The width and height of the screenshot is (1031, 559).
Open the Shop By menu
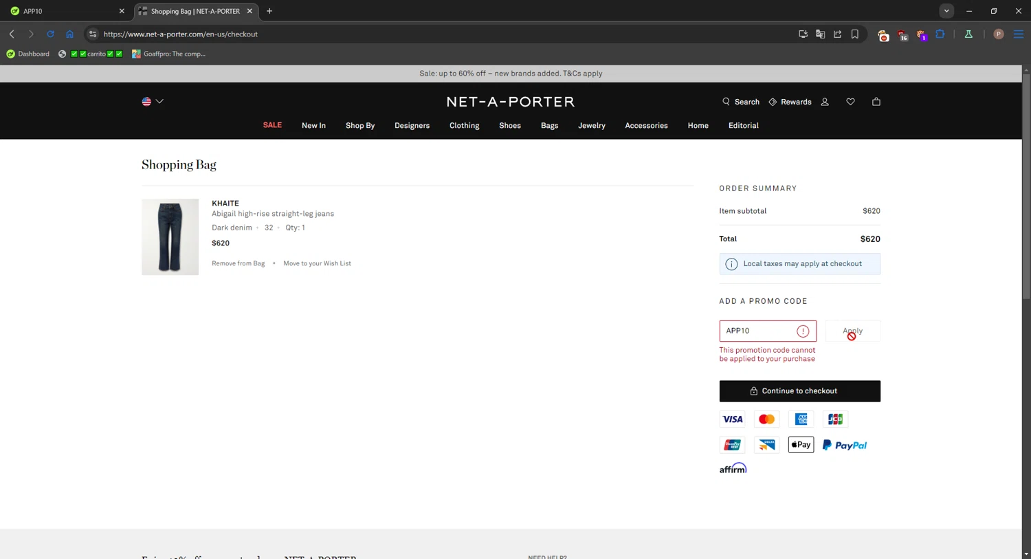(360, 125)
